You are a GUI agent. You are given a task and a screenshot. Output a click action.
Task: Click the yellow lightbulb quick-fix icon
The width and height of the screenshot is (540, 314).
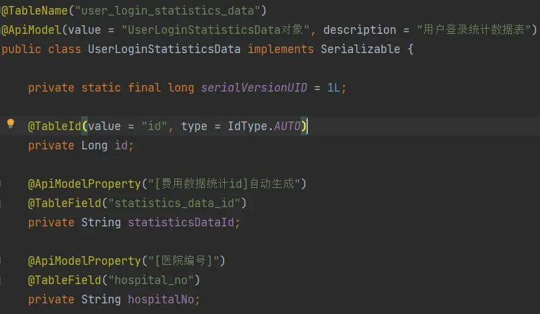pos(11,124)
